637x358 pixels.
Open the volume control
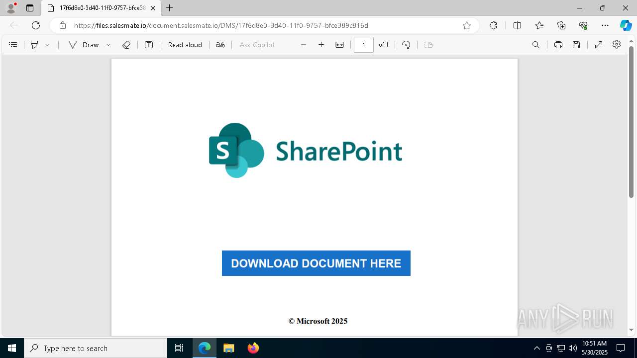573,348
